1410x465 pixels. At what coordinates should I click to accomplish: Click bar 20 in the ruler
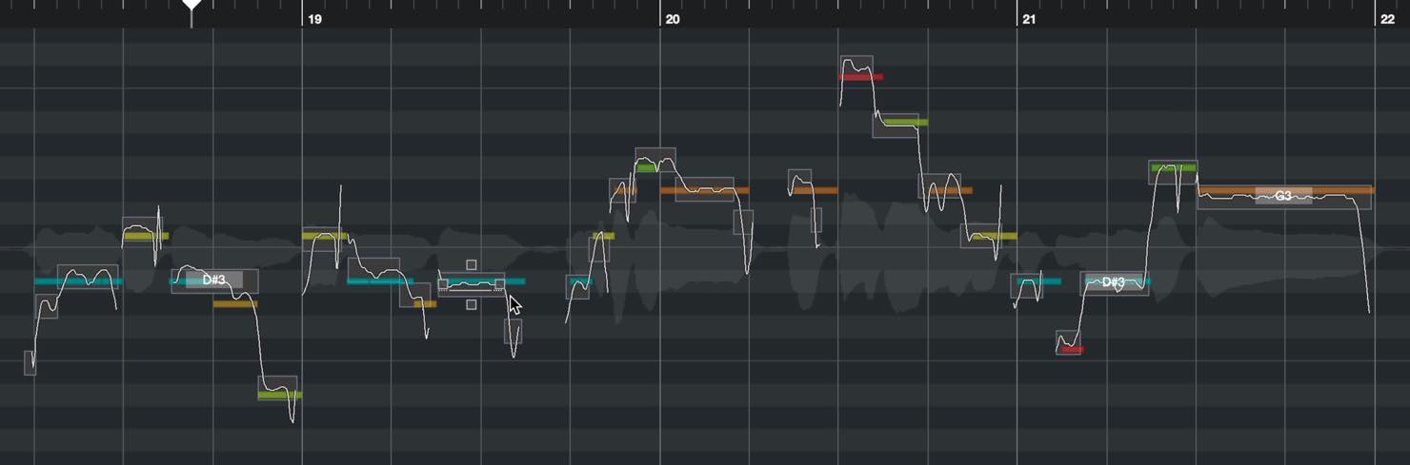(673, 19)
